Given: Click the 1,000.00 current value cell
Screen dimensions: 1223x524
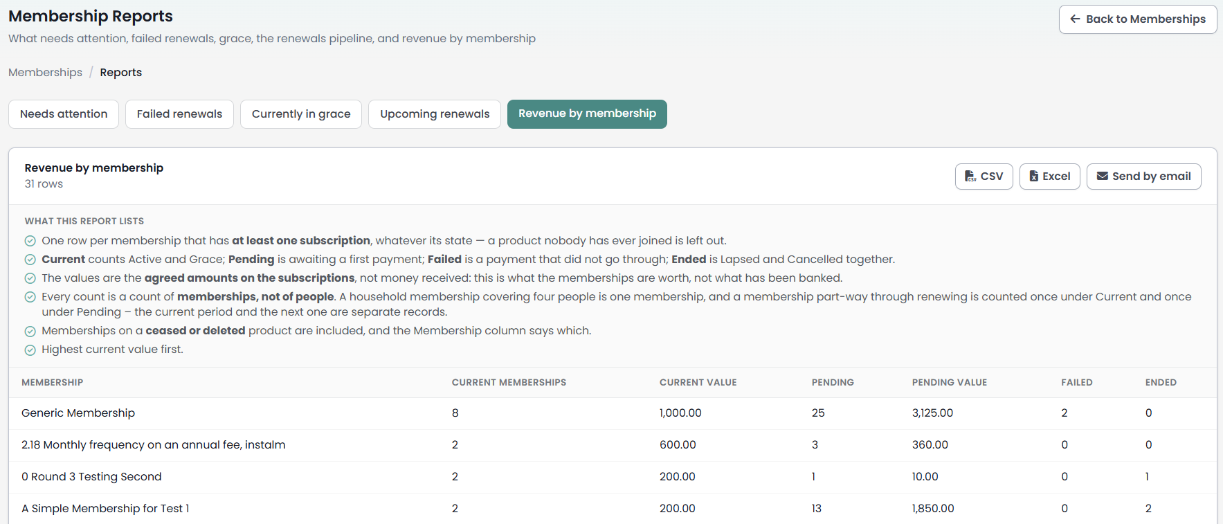Looking at the screenshot, I should pos(680,413).
